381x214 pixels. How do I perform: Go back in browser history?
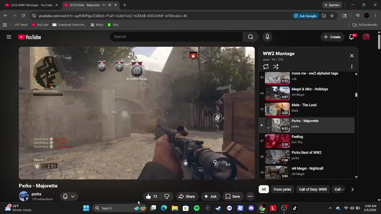coord(5,16)
